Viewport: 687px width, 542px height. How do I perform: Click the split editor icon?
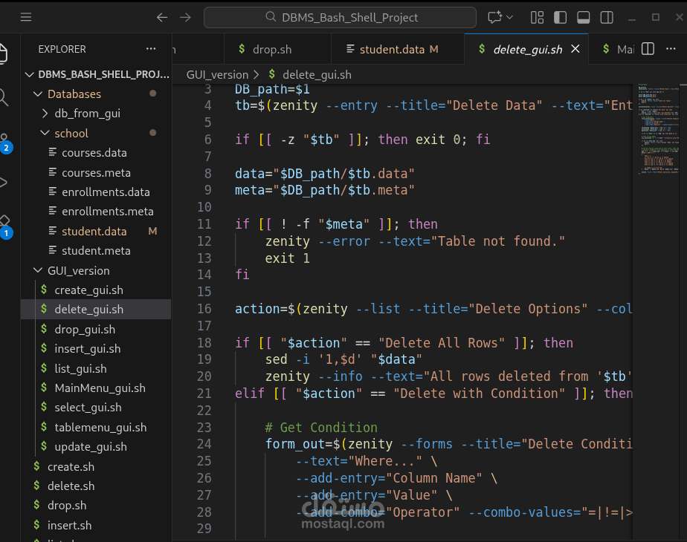648,49
